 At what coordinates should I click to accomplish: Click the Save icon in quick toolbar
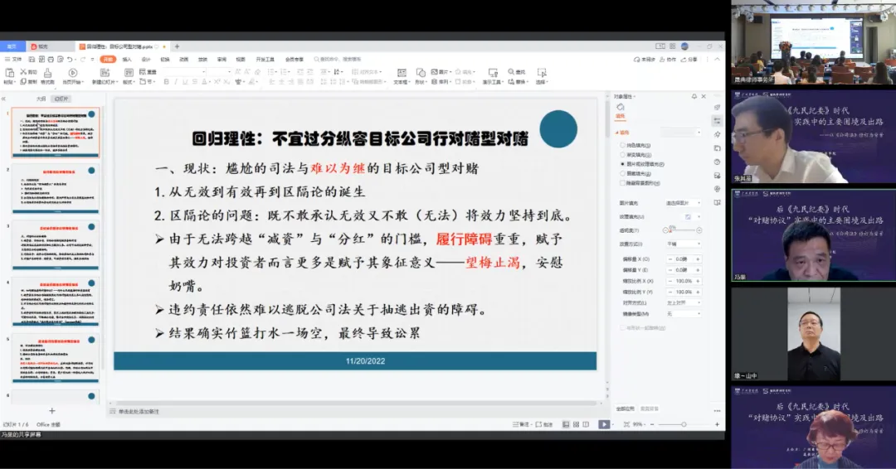point(32,60)
